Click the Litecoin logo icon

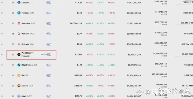(19, 2)
